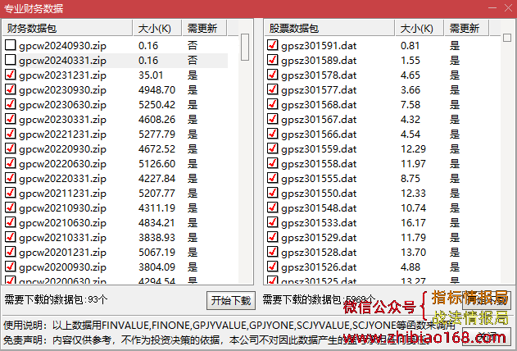Screen dimensions: 517x351
Task: Sort stock list by 需更新 header
Action: 466,28
